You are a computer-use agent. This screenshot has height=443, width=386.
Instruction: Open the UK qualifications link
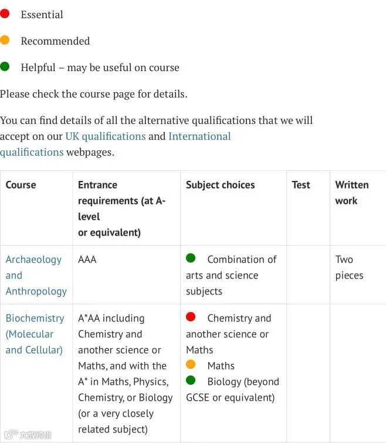point(105,136)
